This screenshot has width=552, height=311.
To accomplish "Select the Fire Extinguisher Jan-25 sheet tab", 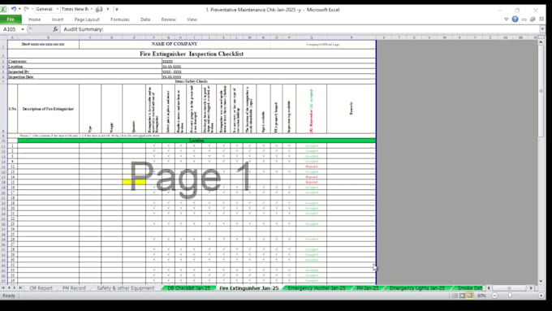I will click(x=249, y=288).
